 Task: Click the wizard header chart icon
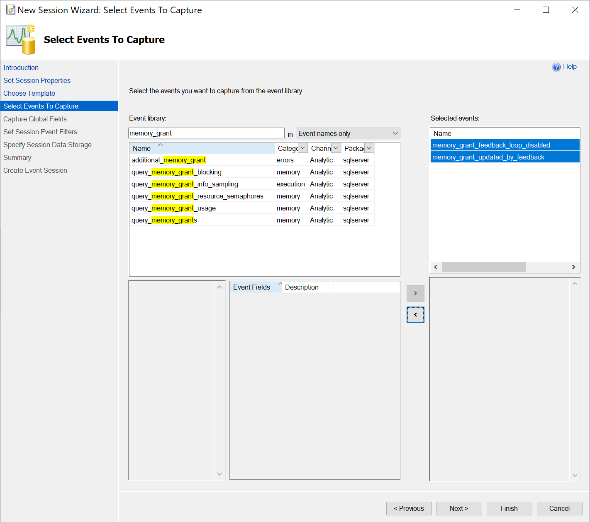click(x=21, y=39)
